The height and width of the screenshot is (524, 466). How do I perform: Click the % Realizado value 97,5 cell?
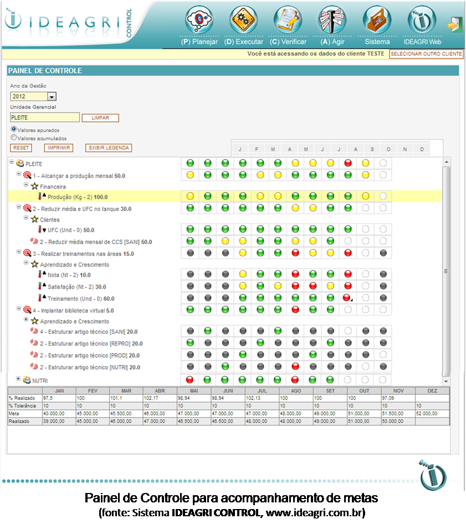point(59,398)
